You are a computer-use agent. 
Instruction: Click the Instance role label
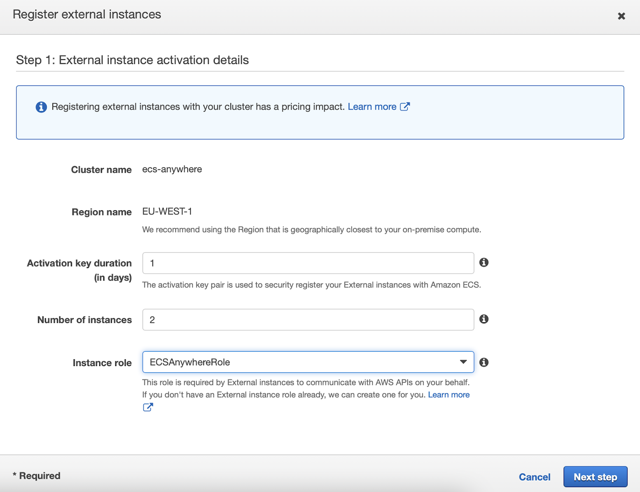click(102, 363)
